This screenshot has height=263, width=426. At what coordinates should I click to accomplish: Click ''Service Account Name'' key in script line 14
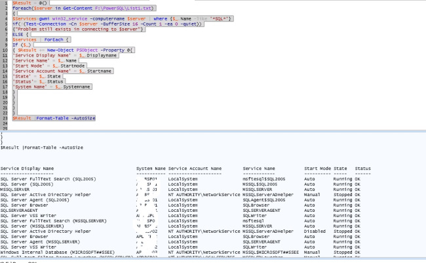click(41, 71)
